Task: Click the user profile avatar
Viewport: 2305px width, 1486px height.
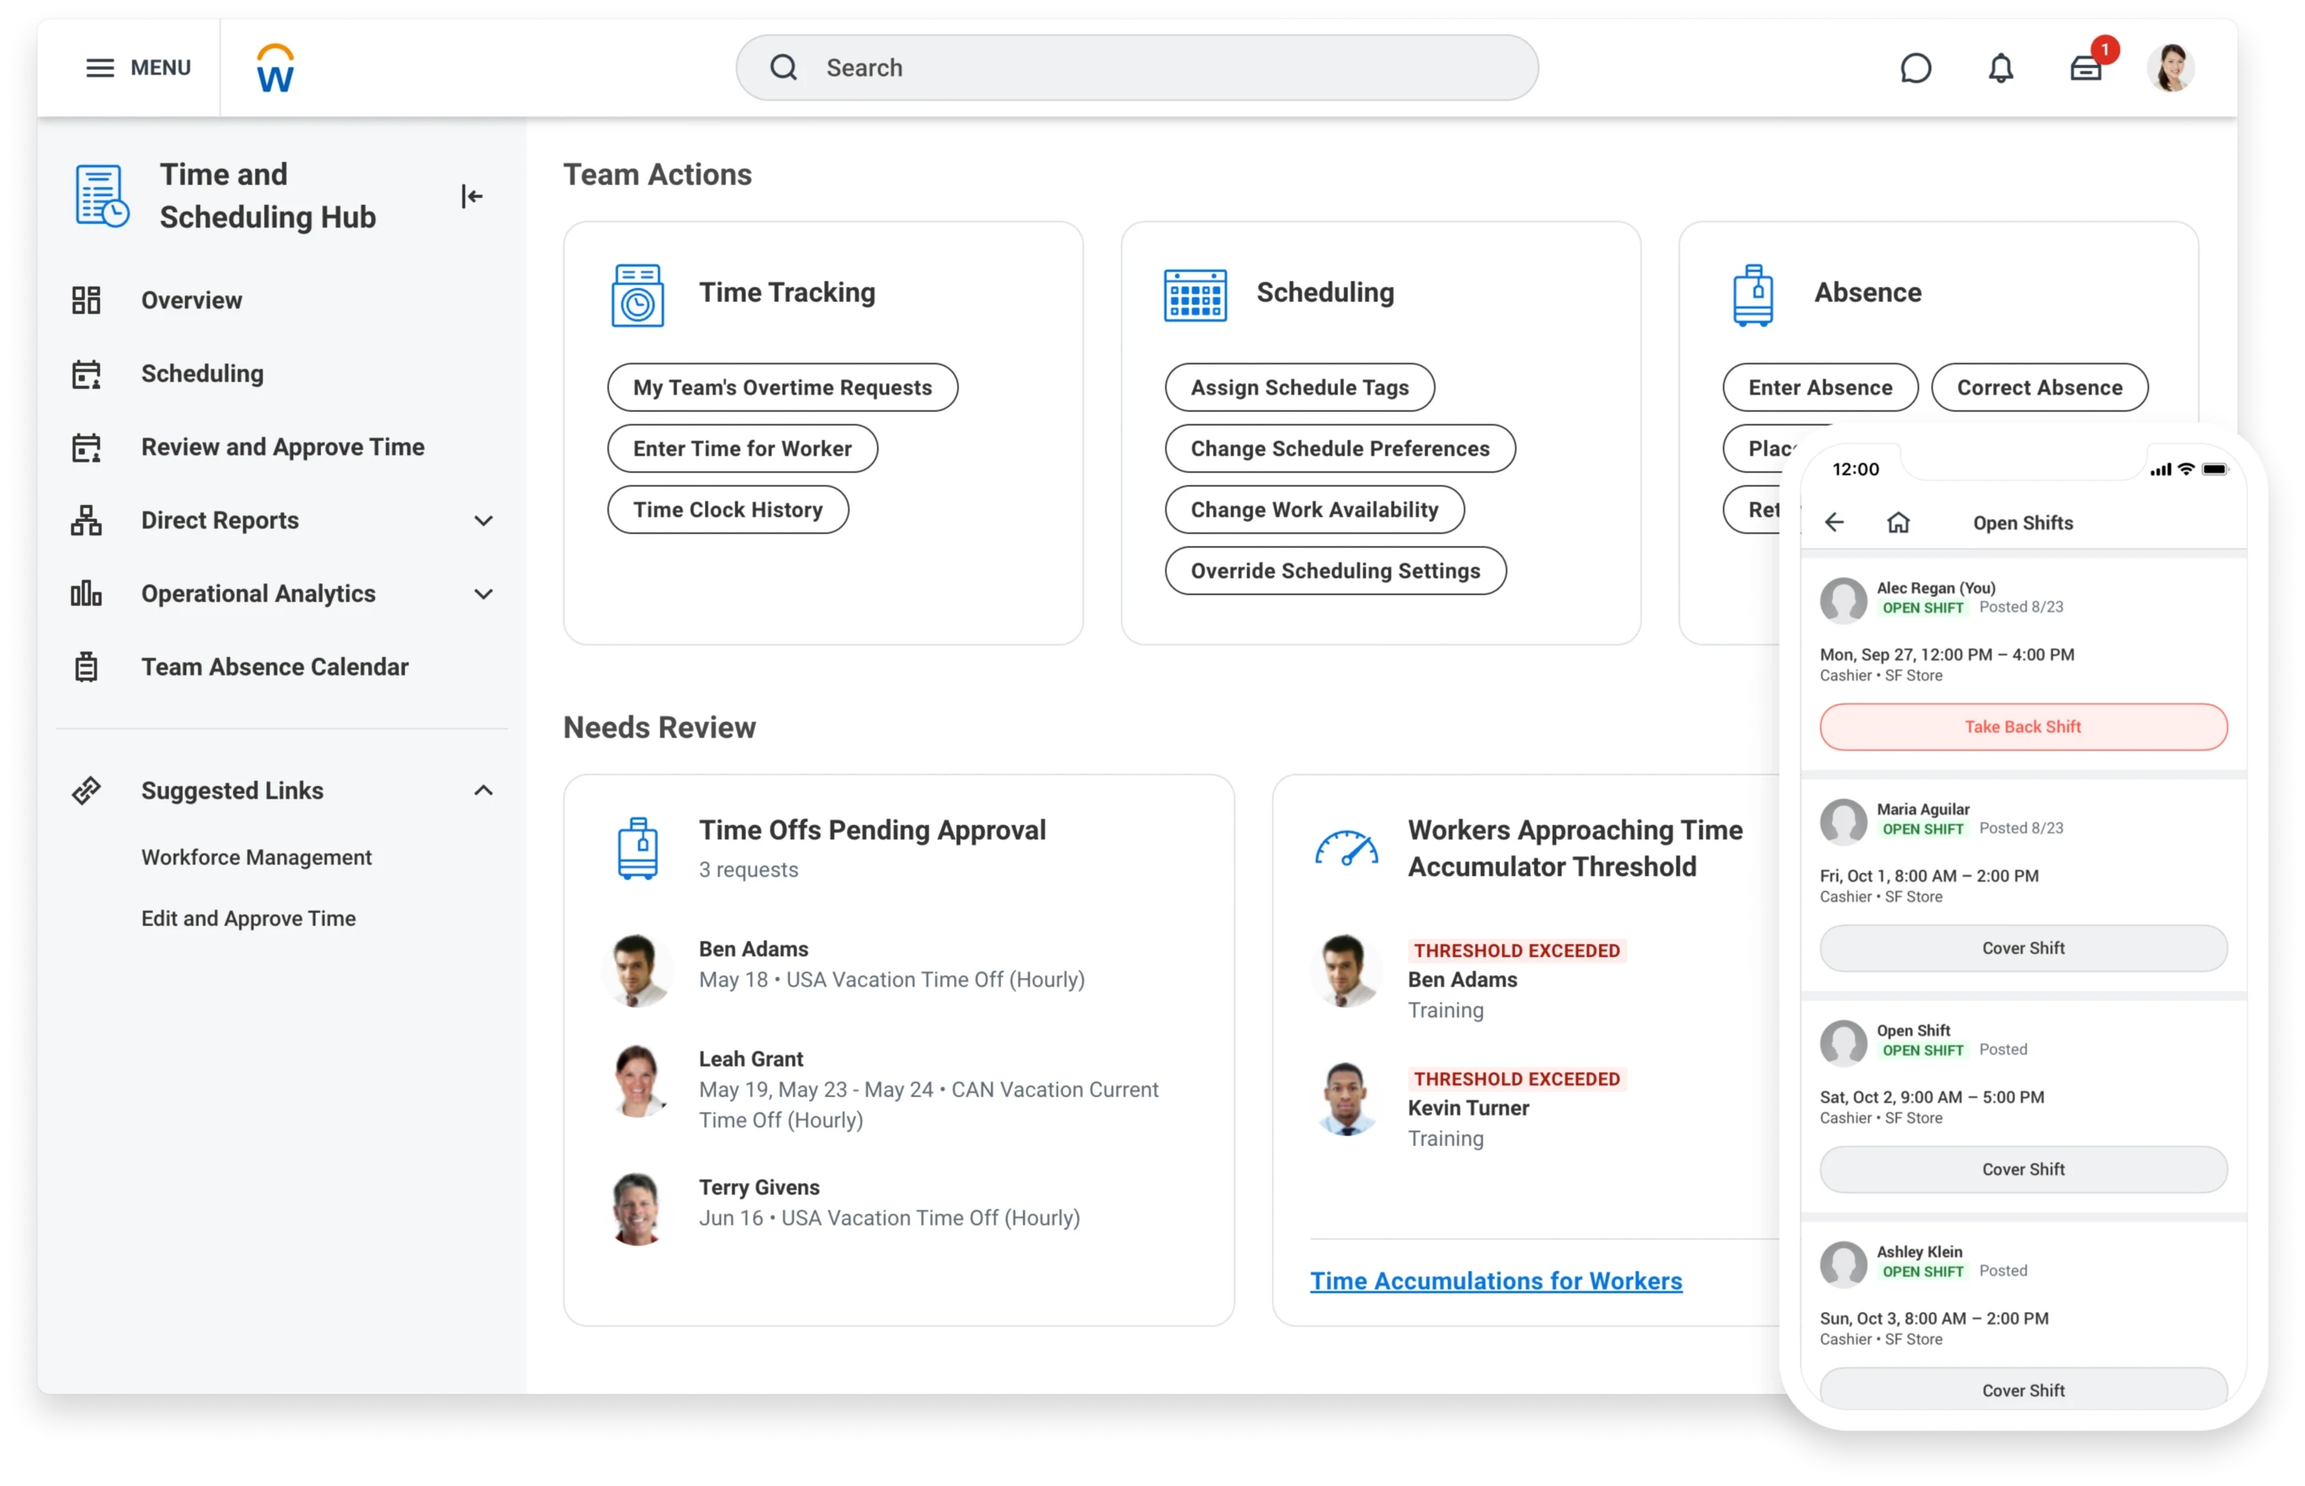Action: (x=2170, y=69)
